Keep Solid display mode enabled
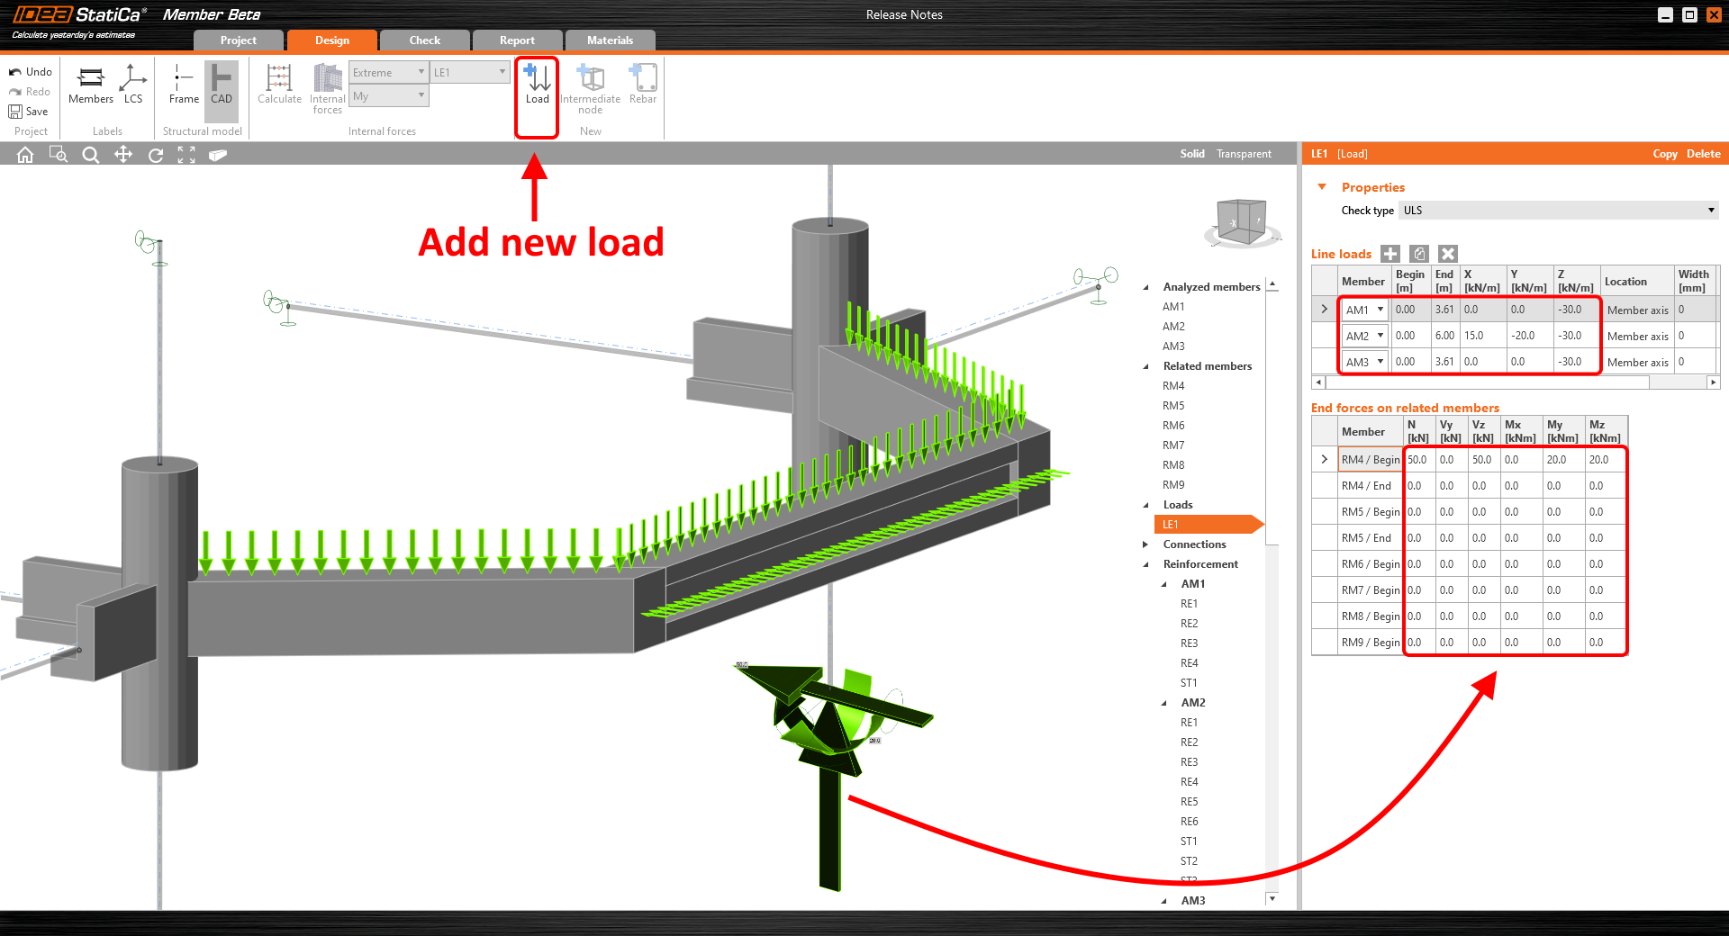 coord(1191,153)
